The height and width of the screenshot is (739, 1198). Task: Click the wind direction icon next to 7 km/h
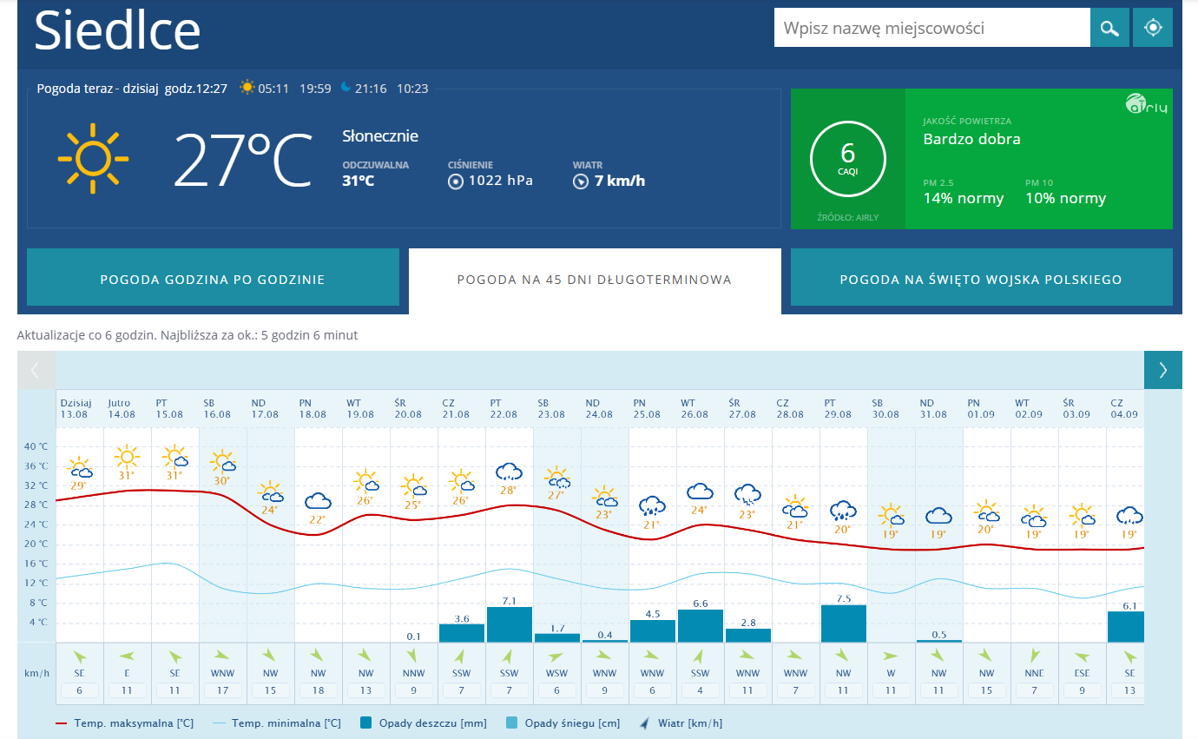[581, 181]
